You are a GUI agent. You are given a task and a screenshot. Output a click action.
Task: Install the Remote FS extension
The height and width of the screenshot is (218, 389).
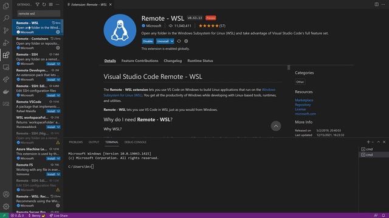pos(51,174)
